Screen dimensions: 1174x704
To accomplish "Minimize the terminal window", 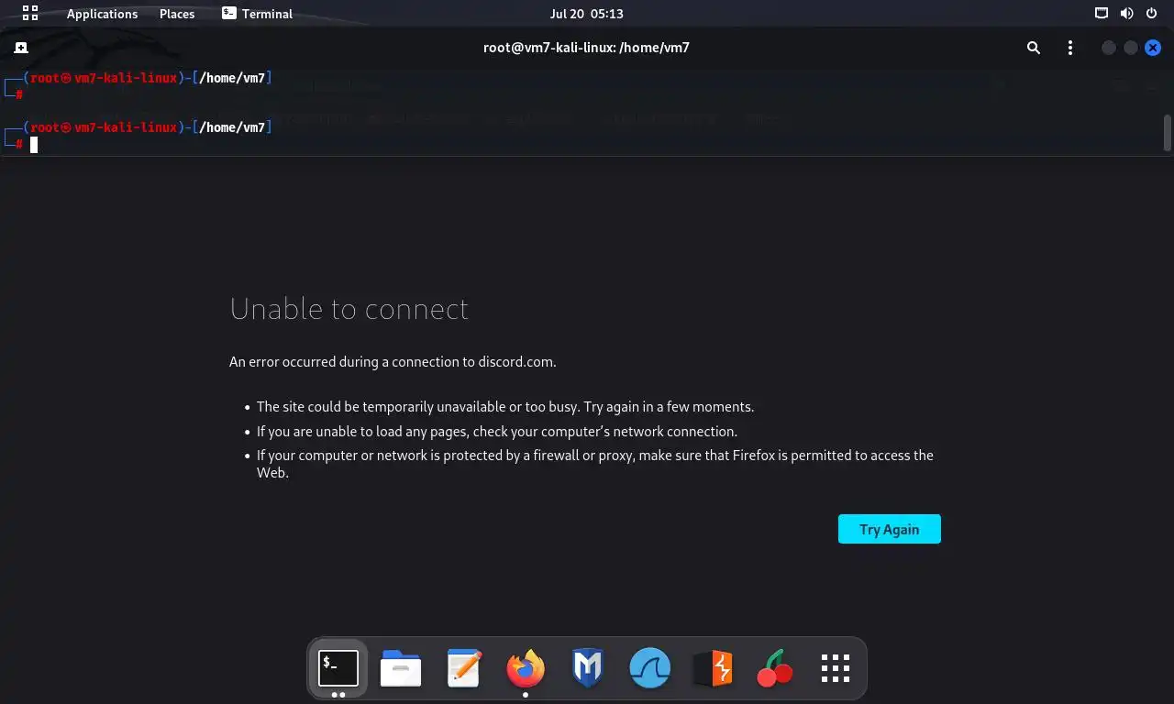I will tap(1109, 48).
